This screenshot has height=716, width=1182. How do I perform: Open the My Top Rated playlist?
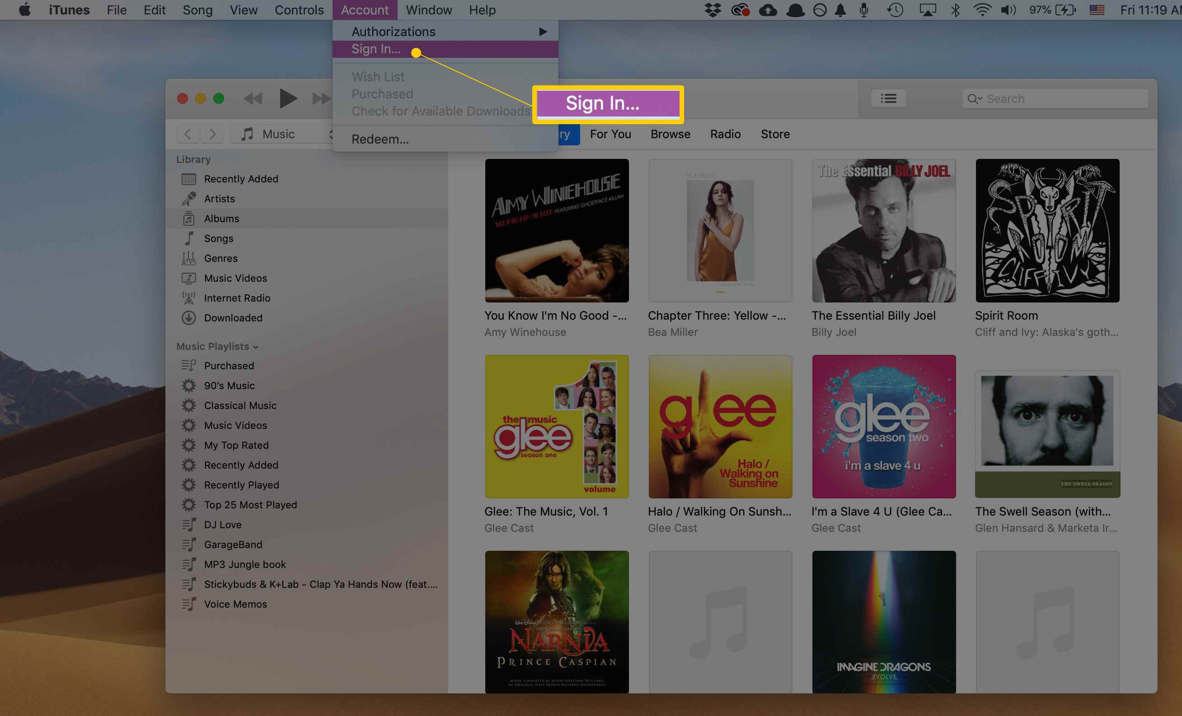307,445
